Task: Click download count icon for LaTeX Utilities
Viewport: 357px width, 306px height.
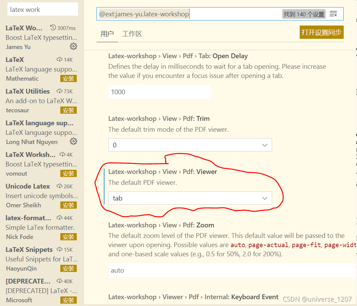Action: point(59,91)
